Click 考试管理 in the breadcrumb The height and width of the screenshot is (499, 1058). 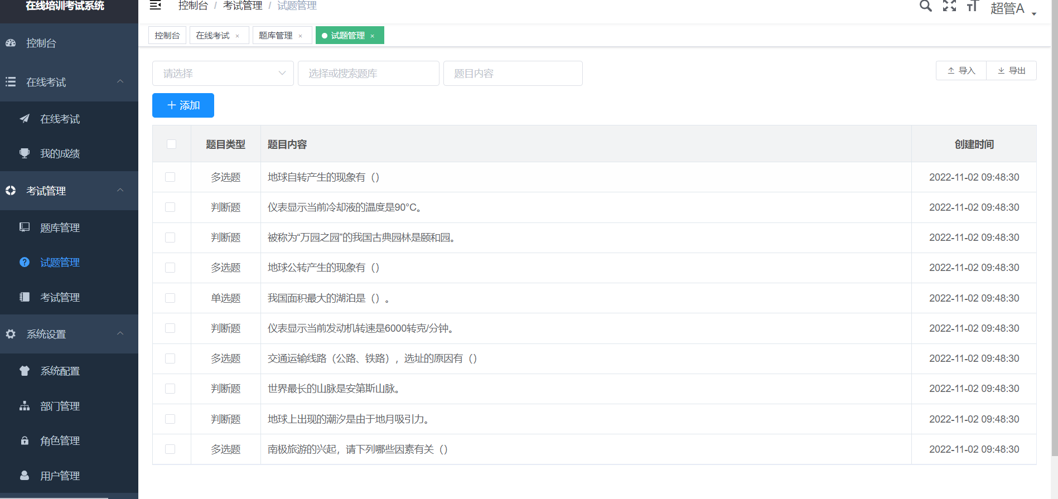coord(243,6)
